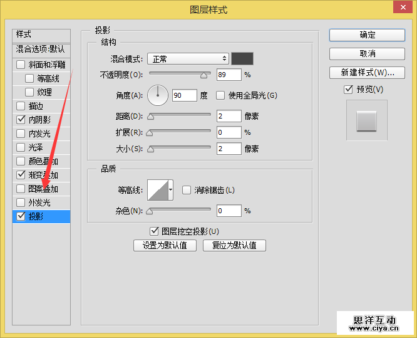The image size is (417, 338).
Task: Click the 确定 button
Action: [x=368, y=35]
